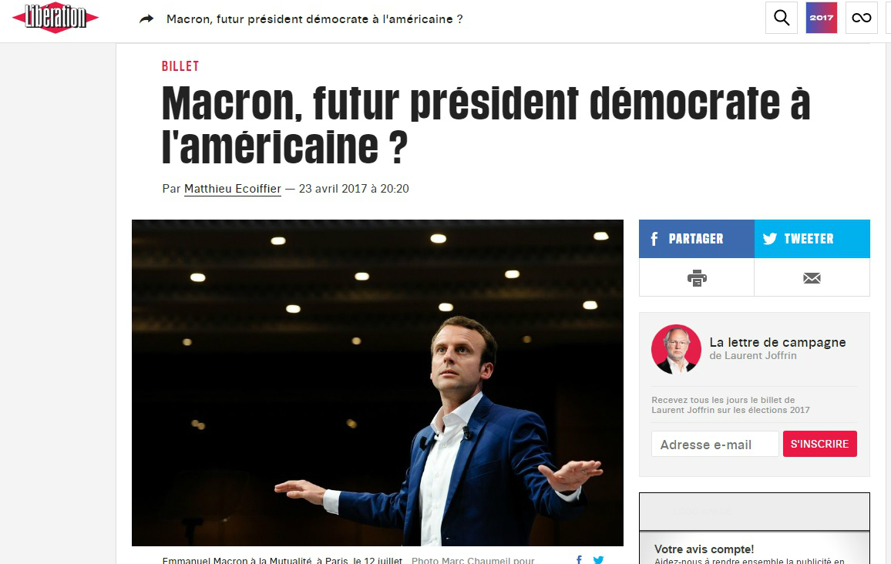Focus the Adresse e-mail field
Viewport: 891px width, 564px height.
click(714, 444)
